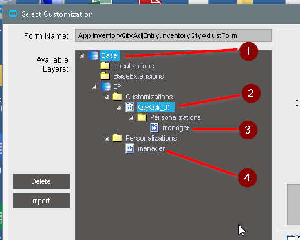300x240 pixels.
Task: Collapse Personalizations folder directly under EP
Action: point(107,139)
